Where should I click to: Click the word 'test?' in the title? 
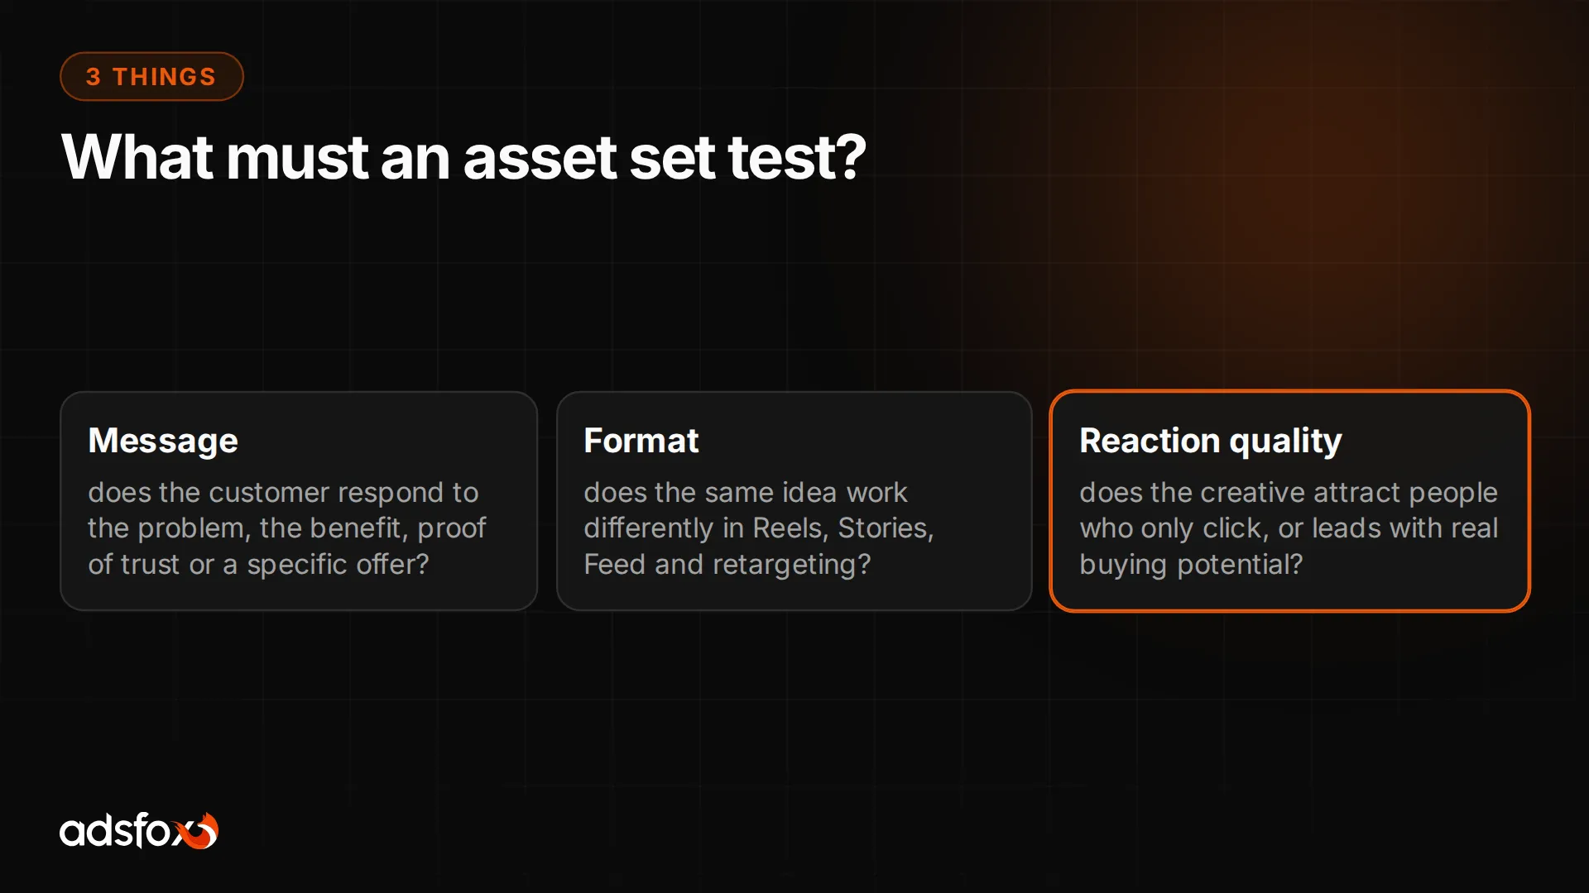(x=797, y=157)
